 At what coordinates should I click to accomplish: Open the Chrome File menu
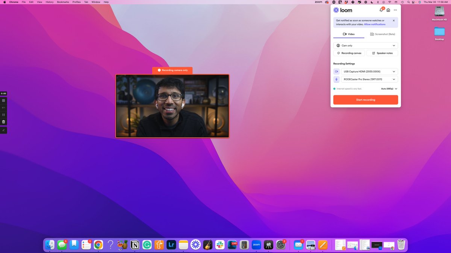coord(24,2)
